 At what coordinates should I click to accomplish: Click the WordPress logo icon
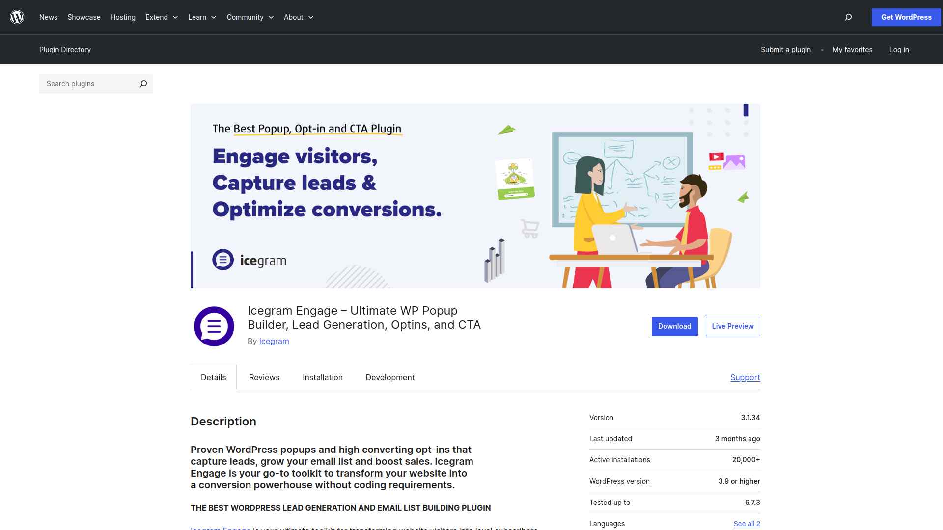pyautogui.click(x=17, y=17)
